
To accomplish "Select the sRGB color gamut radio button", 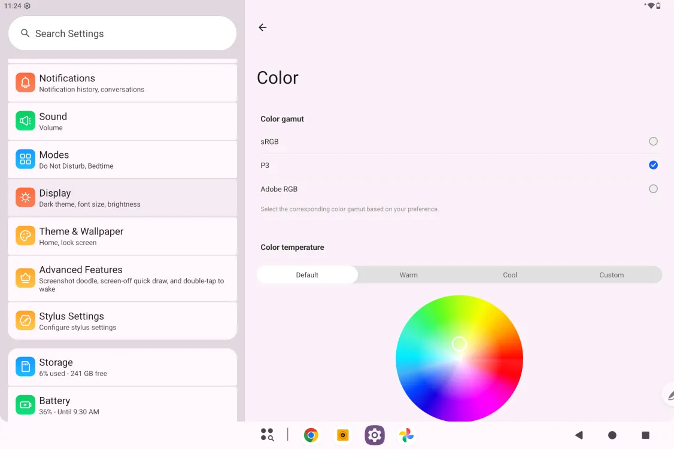I will pyautogui.click(x=653, y=141).
